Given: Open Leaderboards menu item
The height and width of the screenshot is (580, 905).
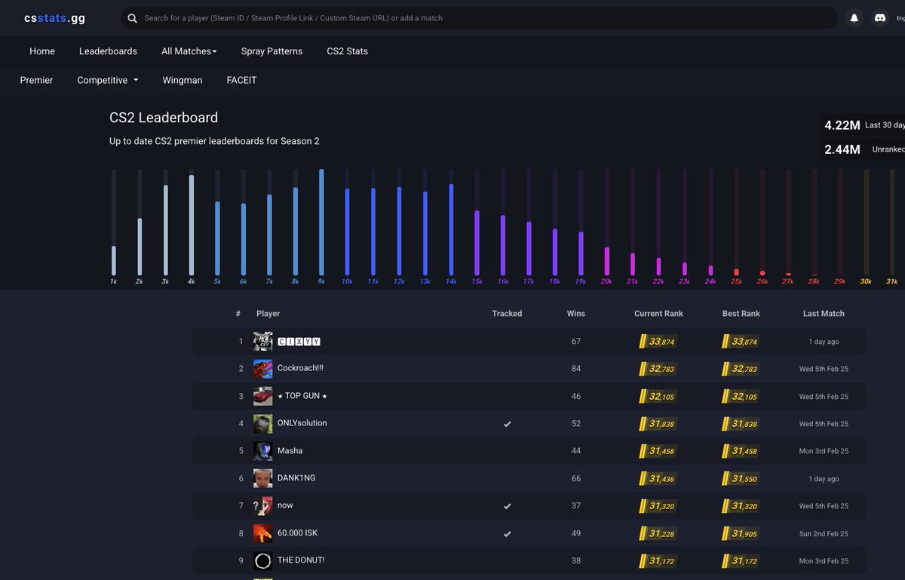Looking at the screenshot, I should (x=108, y=51).
